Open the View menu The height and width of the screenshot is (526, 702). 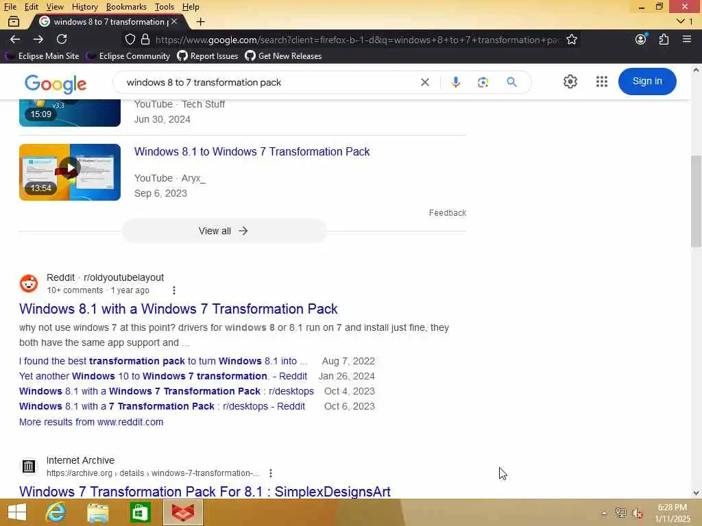tap(55, 7)
